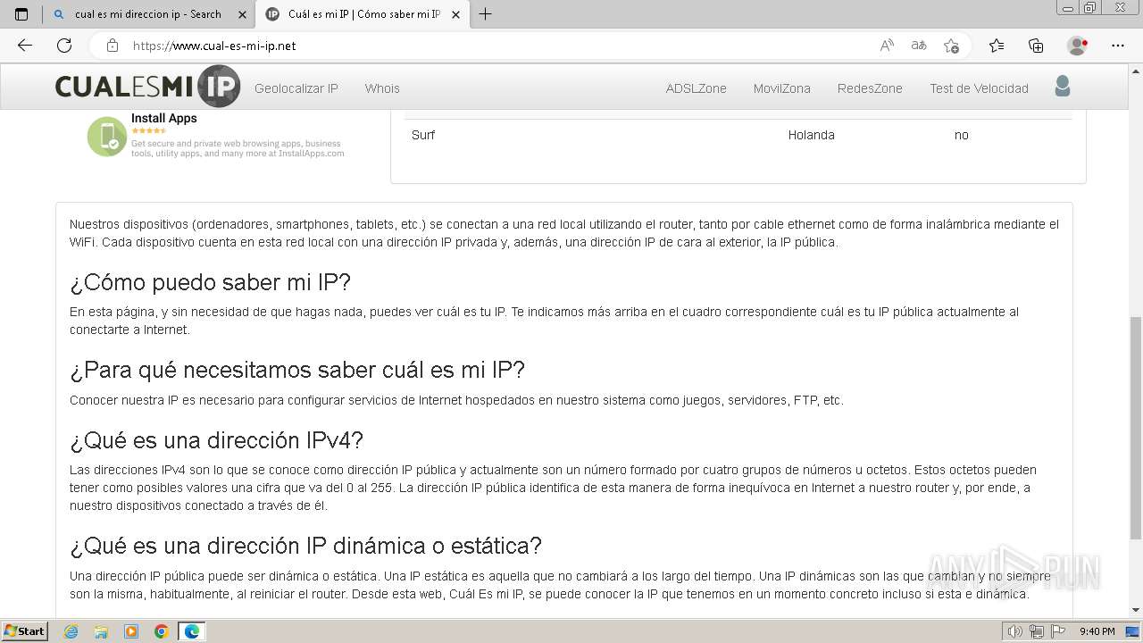Open the user account icon in the site header

tap(1062, 87)
